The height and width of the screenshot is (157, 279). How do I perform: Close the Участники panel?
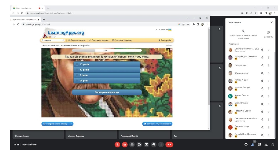coord(272,22)
